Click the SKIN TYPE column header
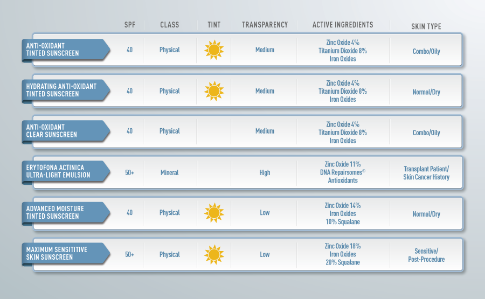Image resolution: width=485 pixels, height=299 pixels. coord(426,26)
